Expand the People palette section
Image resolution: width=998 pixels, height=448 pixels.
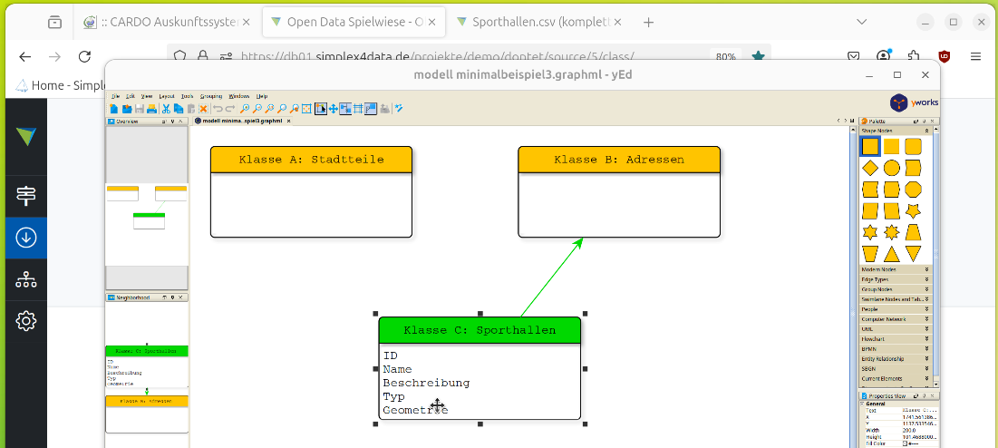pyautogui.click(x=896, y=309)
